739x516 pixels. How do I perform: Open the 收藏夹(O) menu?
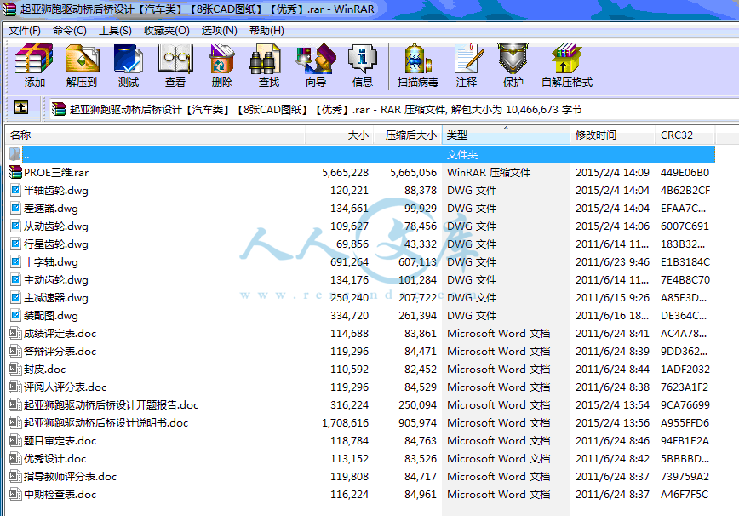pyautogui.click(x=167, y=31)
